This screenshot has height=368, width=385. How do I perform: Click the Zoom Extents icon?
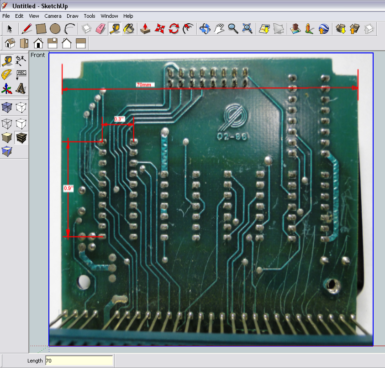(x=247, y=29)
